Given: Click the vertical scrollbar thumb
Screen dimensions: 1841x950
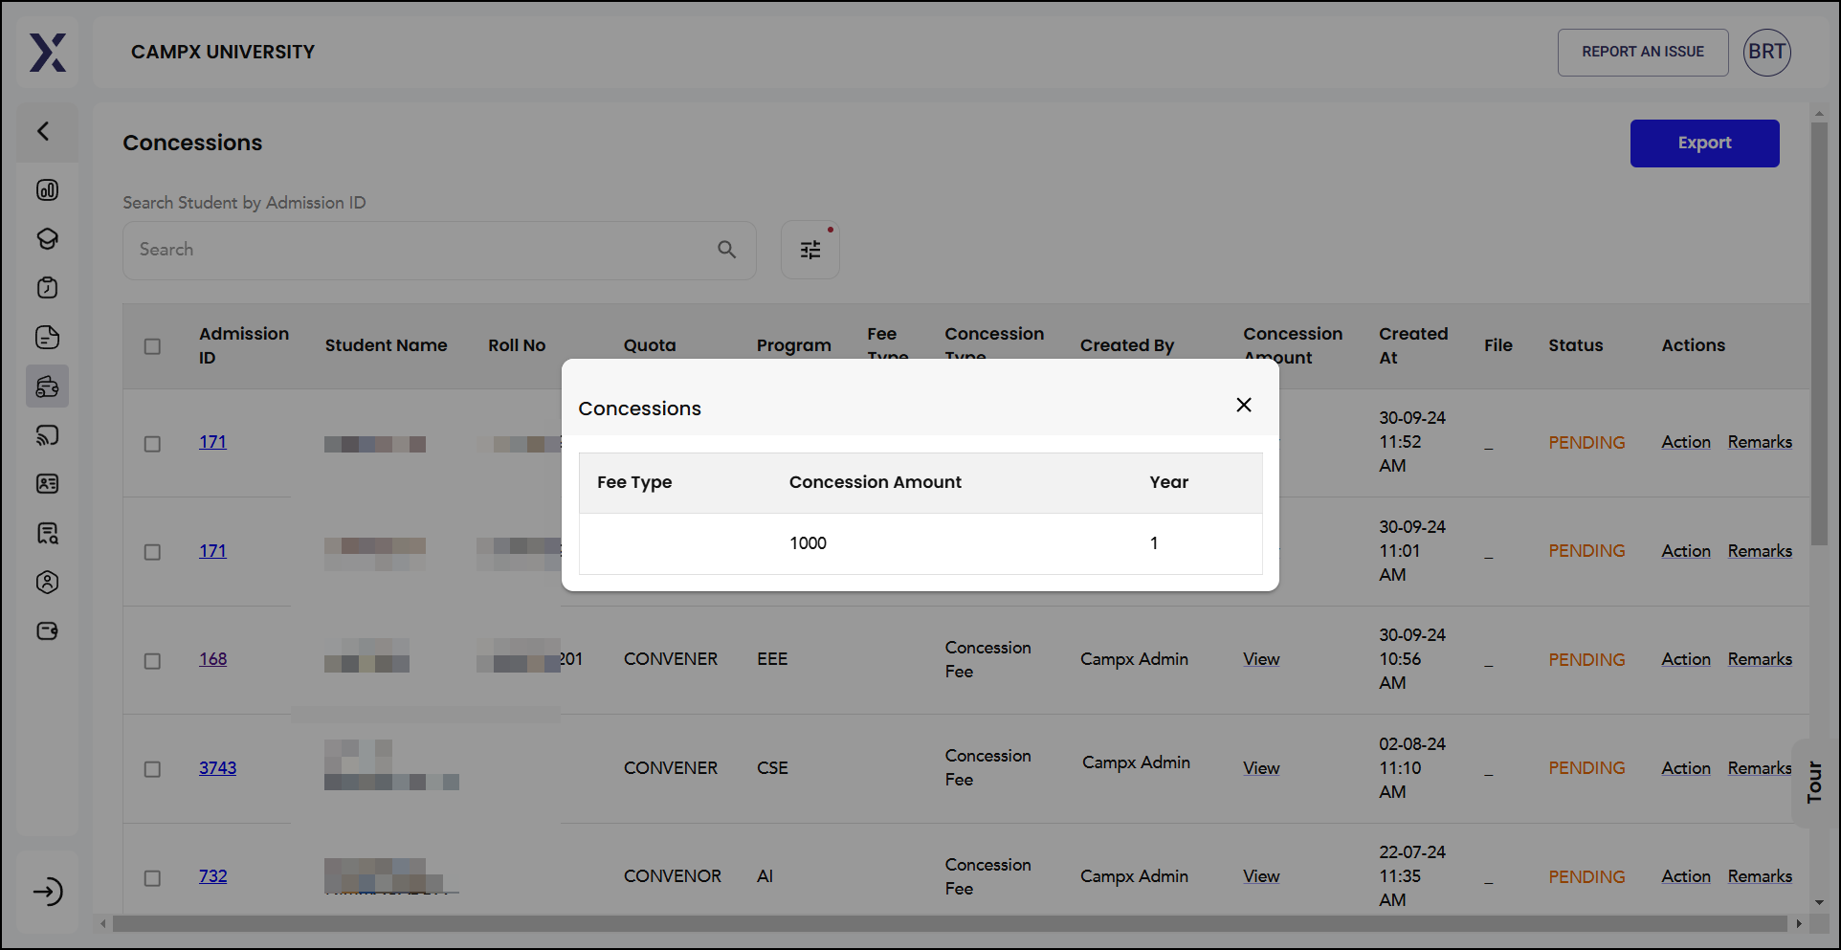Looking at the screenshot, I should click(x=1819, y=333).
